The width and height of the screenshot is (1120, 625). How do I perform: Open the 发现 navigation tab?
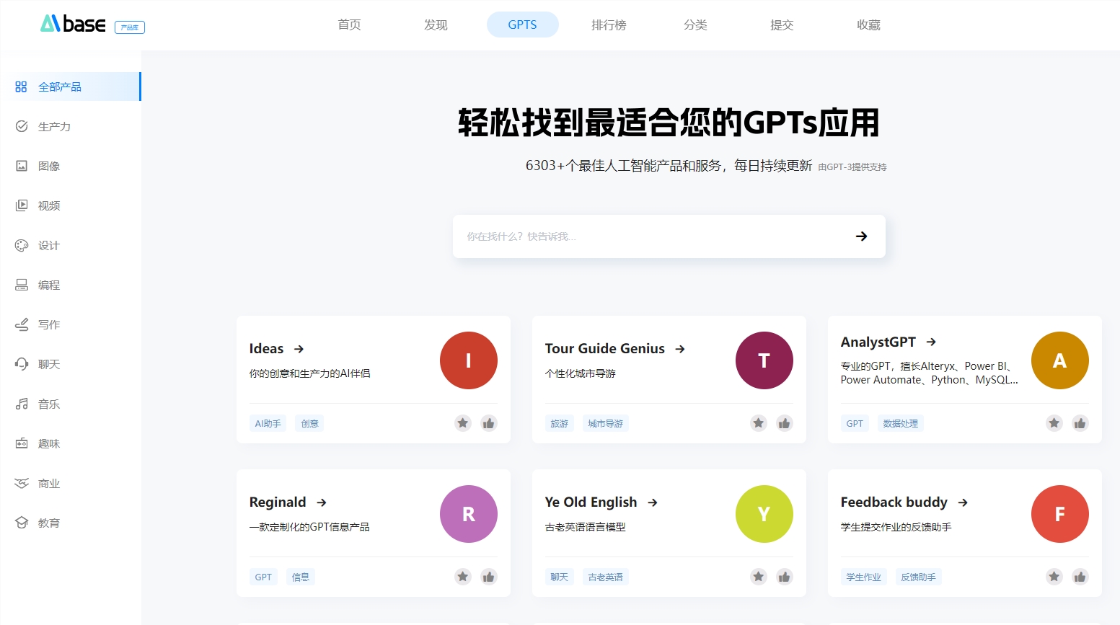pyautogui.click(x=436, y=25)
